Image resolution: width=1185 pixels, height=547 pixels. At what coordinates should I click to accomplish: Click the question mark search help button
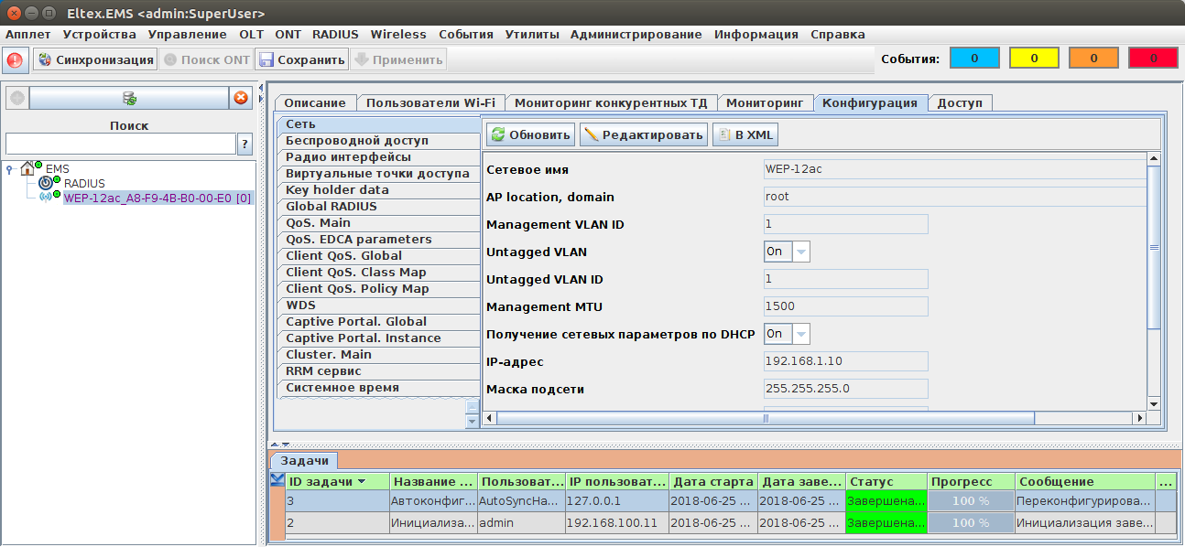245,144
